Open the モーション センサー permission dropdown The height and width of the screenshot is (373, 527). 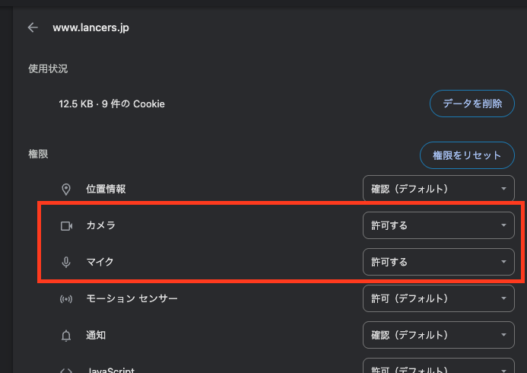point(438,298)
